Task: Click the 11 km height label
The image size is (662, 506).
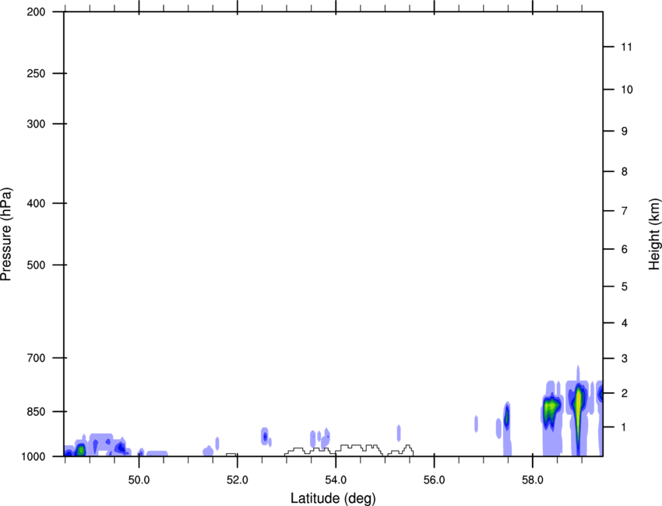Action: (626, 47)
